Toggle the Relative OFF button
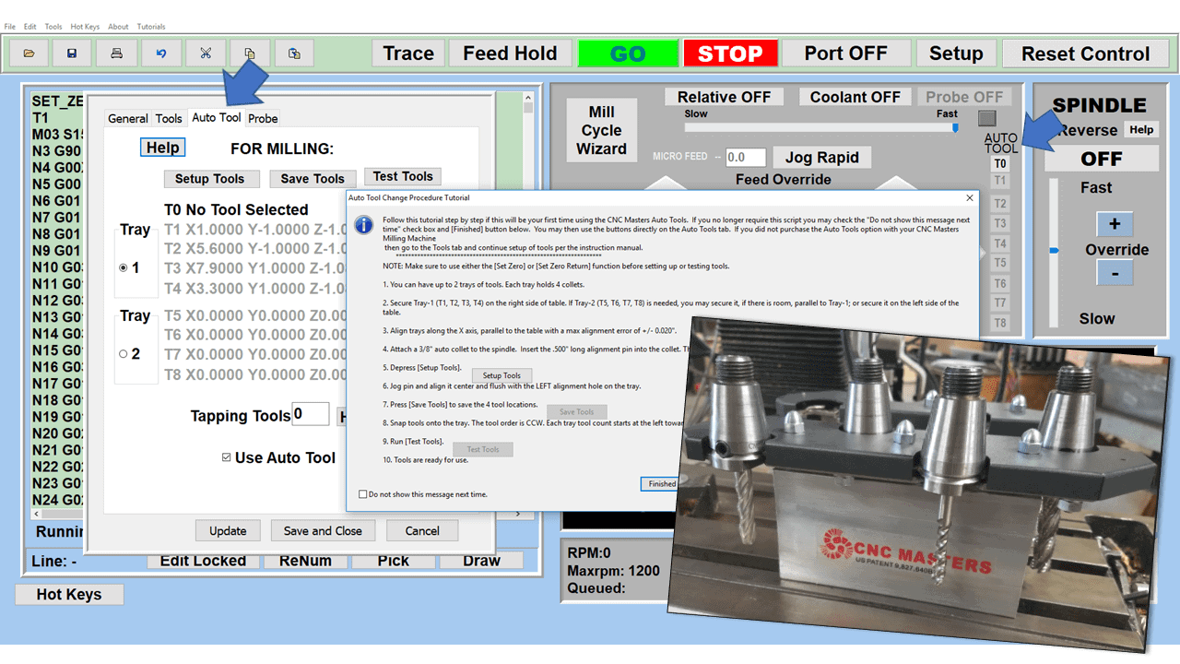 point(724,97)
